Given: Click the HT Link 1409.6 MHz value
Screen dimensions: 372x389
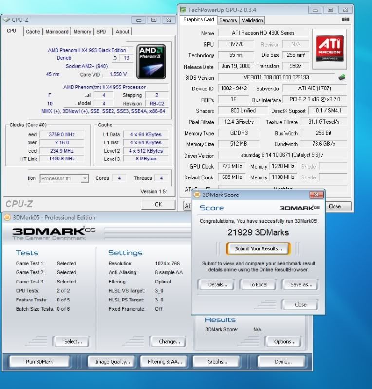Looking at the screenshot, I should (x=62, y=159).
